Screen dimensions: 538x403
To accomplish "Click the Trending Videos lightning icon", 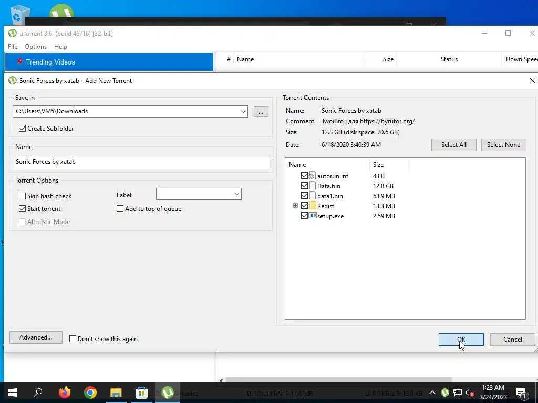I will (x=20, y=62).
